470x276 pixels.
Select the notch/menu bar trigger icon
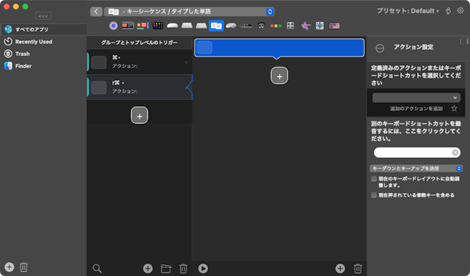(142, 26)
